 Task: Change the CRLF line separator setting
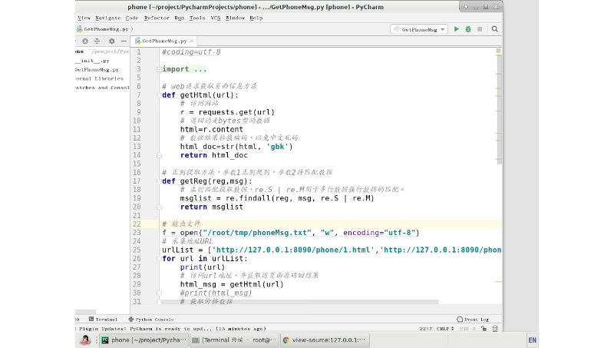445,329
